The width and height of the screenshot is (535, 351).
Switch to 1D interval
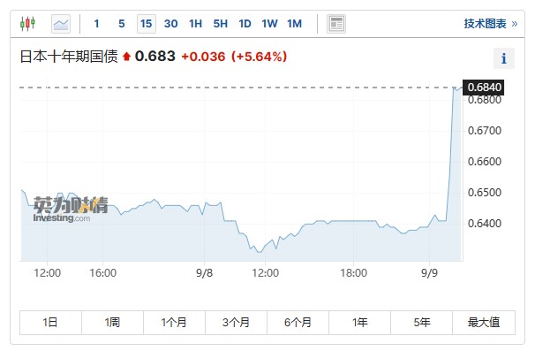245,24
